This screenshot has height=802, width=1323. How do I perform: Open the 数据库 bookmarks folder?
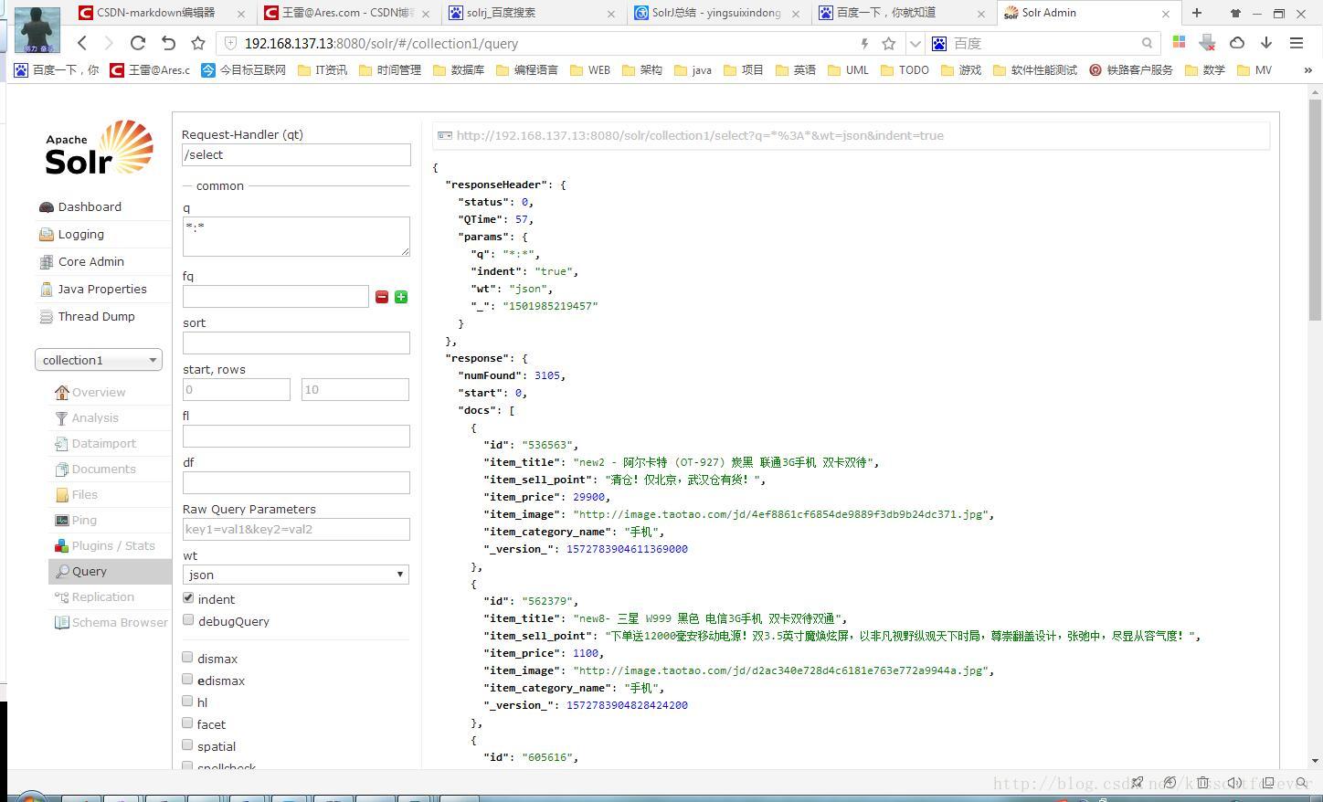459,70
